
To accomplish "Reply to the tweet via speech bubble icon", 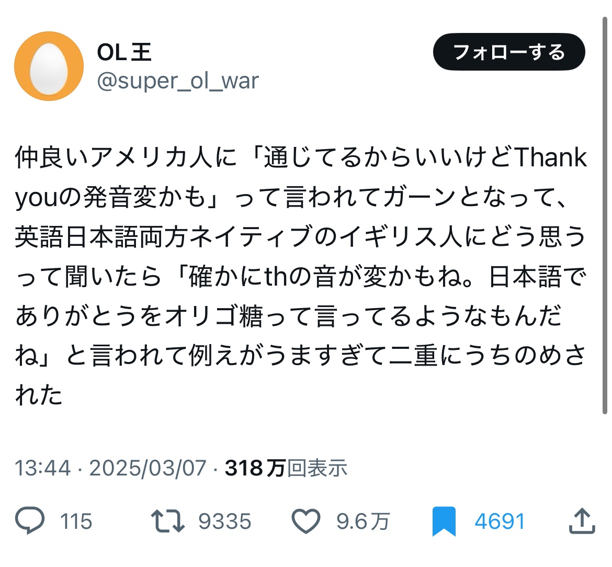I will (x=31, y=521).
